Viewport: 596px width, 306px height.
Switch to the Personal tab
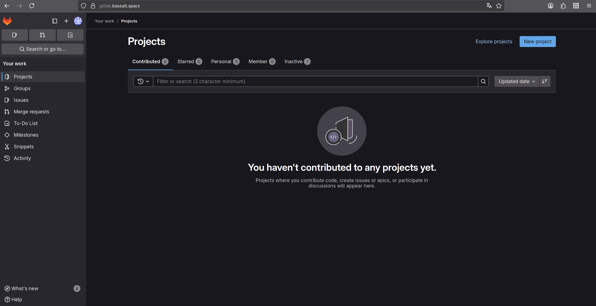pos(225,62)
